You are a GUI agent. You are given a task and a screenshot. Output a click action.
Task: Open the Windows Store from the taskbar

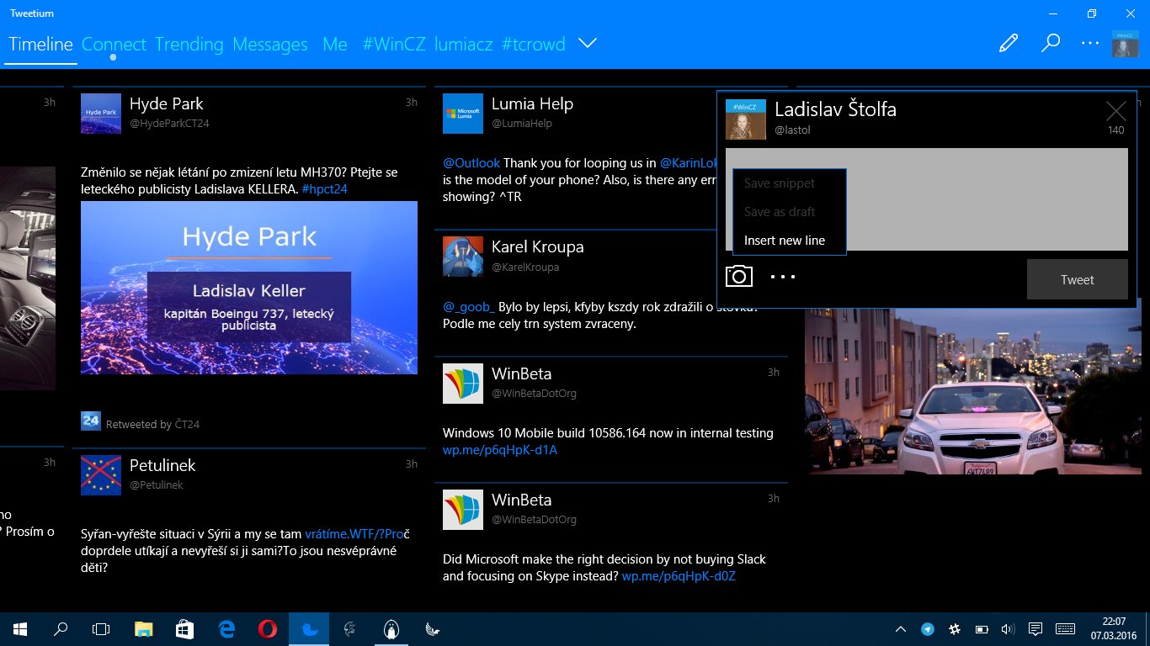point(185,629)
